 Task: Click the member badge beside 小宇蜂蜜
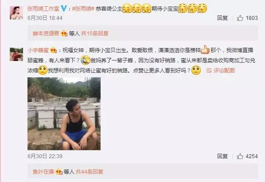pyautogui.click(x=54, y=50)
